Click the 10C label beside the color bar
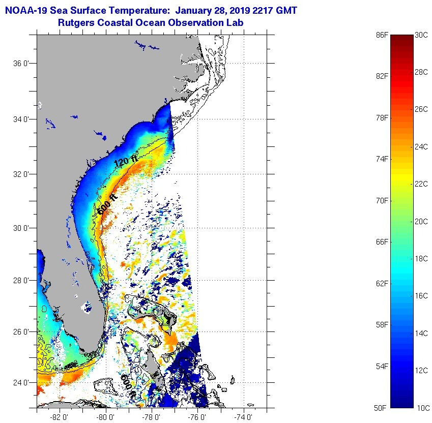Viewport: 432px width, 423px height. click(421, 408)
